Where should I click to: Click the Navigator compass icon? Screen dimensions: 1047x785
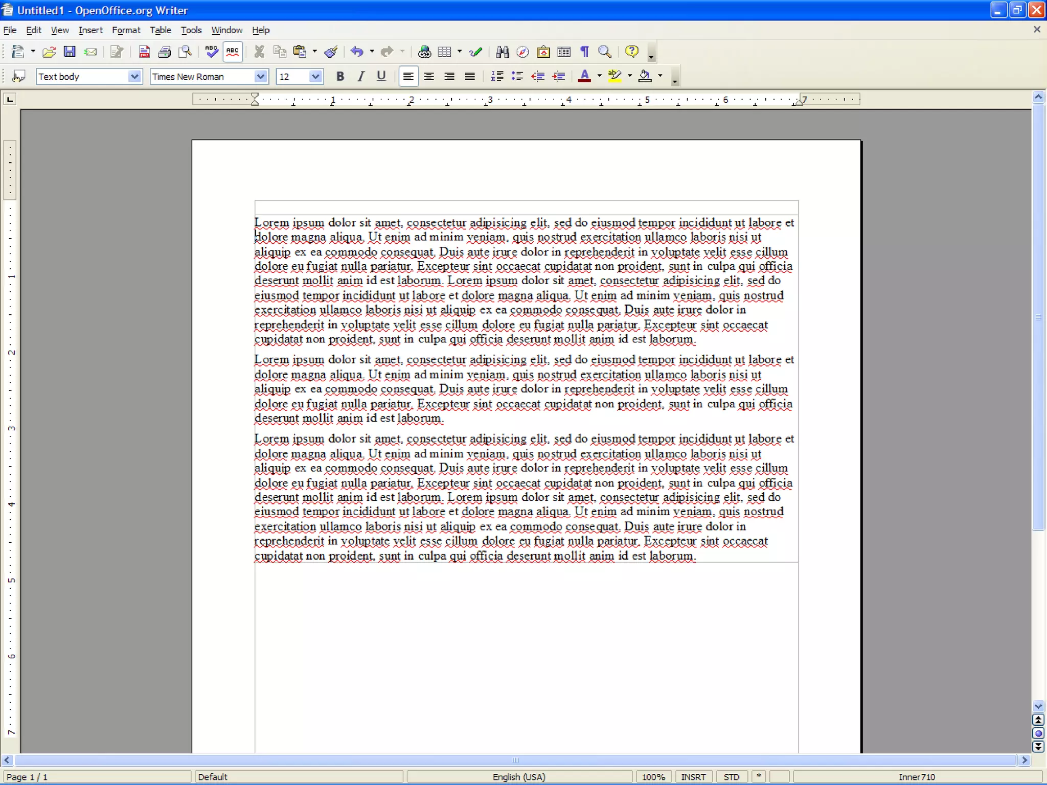(x=522, y=52)
